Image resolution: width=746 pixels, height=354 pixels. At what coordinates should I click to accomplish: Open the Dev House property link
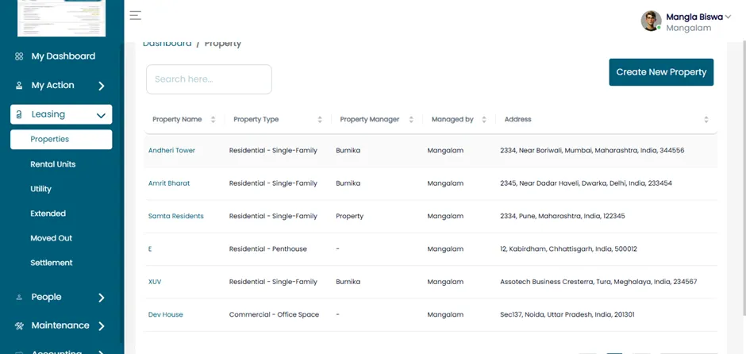(166, 314)
